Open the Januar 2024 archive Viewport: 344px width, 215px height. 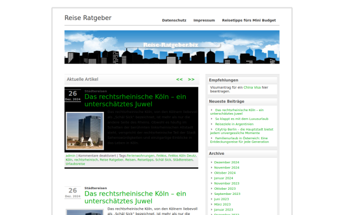pyautogui.click(x=224, y=178)
